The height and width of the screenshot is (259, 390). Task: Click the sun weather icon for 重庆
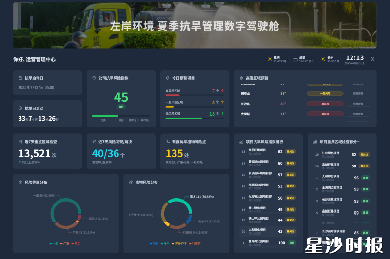(x=270, y=59)
